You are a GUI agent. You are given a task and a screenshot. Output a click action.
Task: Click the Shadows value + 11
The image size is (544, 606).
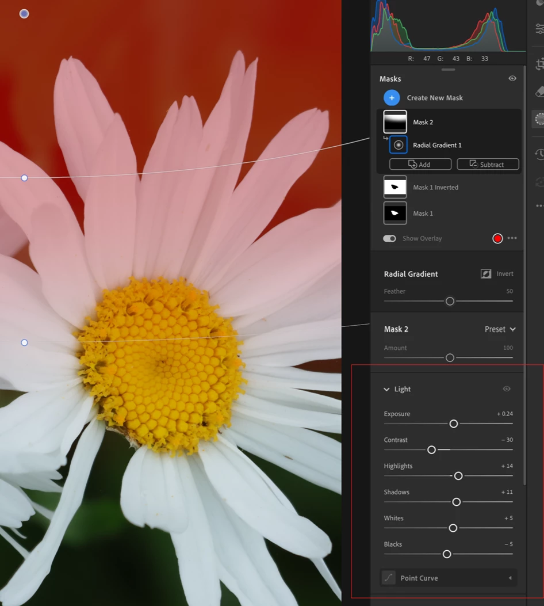point(507,492)
